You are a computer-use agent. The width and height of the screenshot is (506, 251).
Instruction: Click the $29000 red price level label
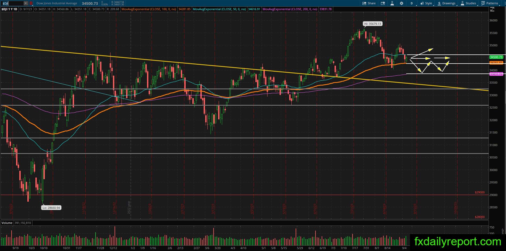tap(480, 192)
